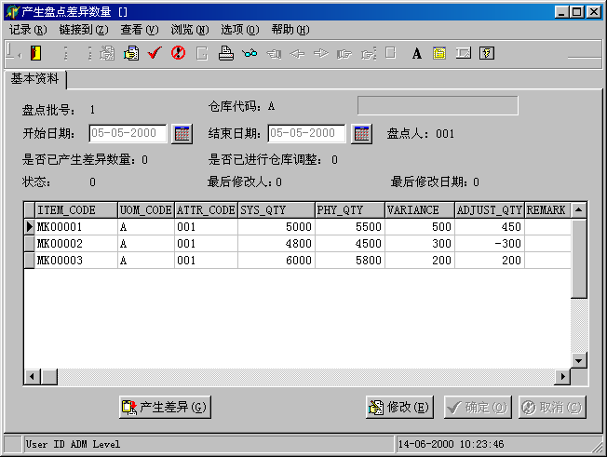Click the start date input field
The width and height of the screenshot is (607, 457).
128,133
